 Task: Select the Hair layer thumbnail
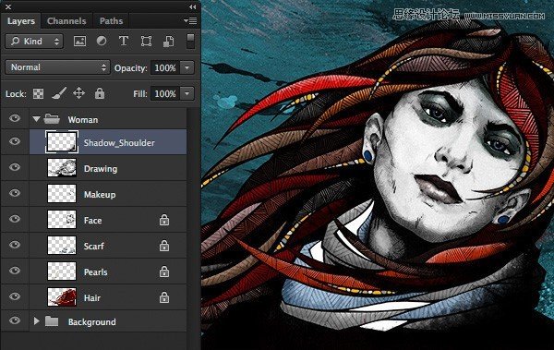(62, 297)
